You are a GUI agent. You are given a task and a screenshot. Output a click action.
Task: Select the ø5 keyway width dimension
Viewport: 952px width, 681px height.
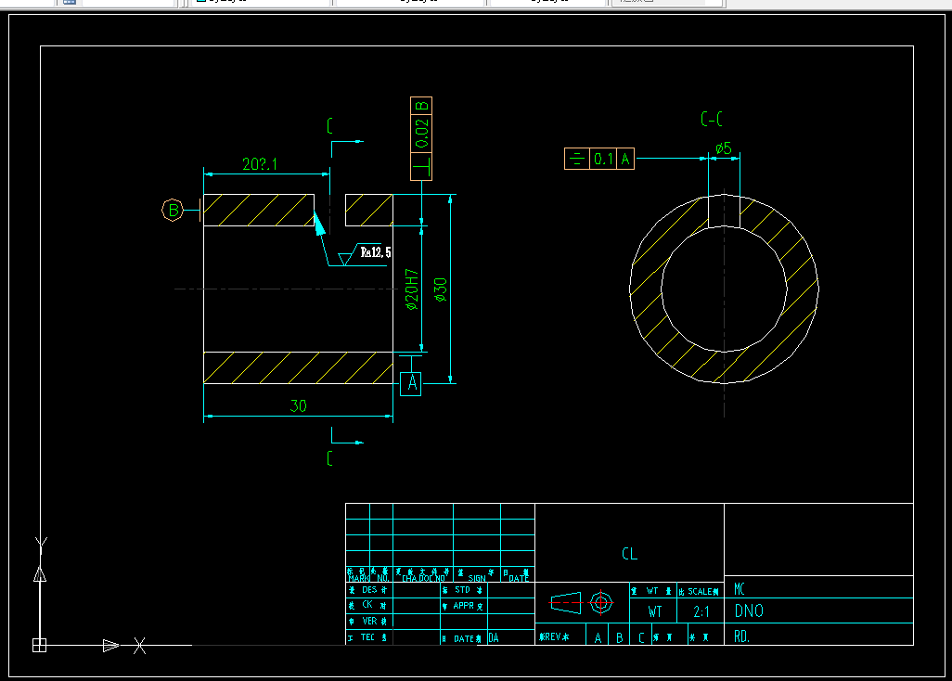[723, 148]
